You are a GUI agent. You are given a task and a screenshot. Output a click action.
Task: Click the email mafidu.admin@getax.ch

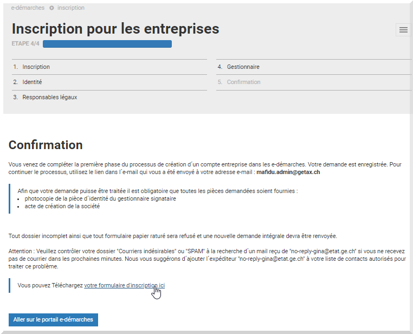tap(288, 172)
